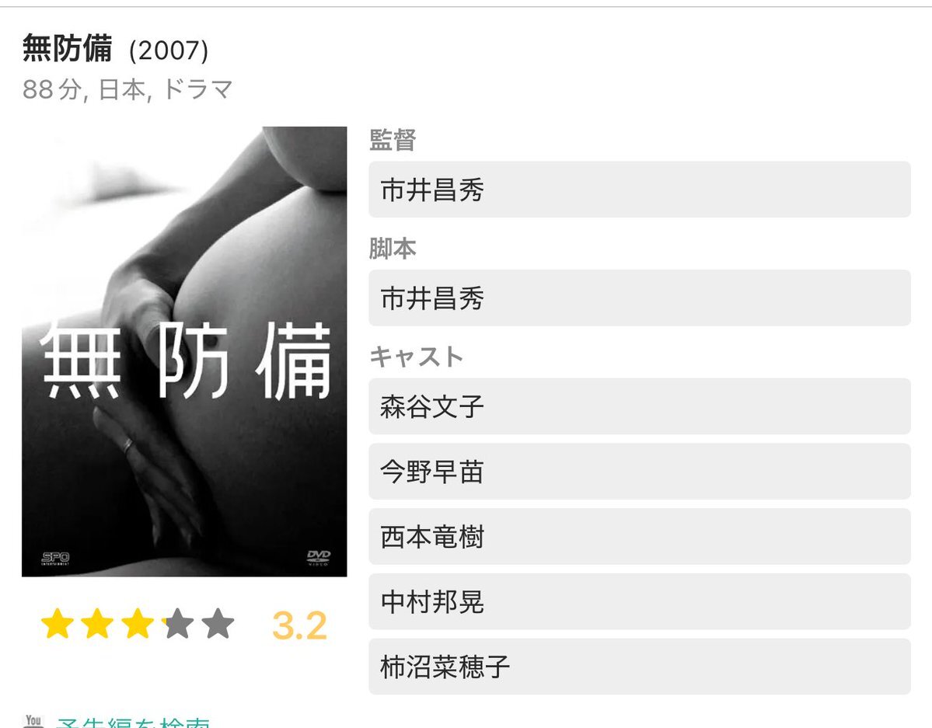Screen dimensions: 932x728
Task: Select cast member 今野早苗
Action: (640, 472)
